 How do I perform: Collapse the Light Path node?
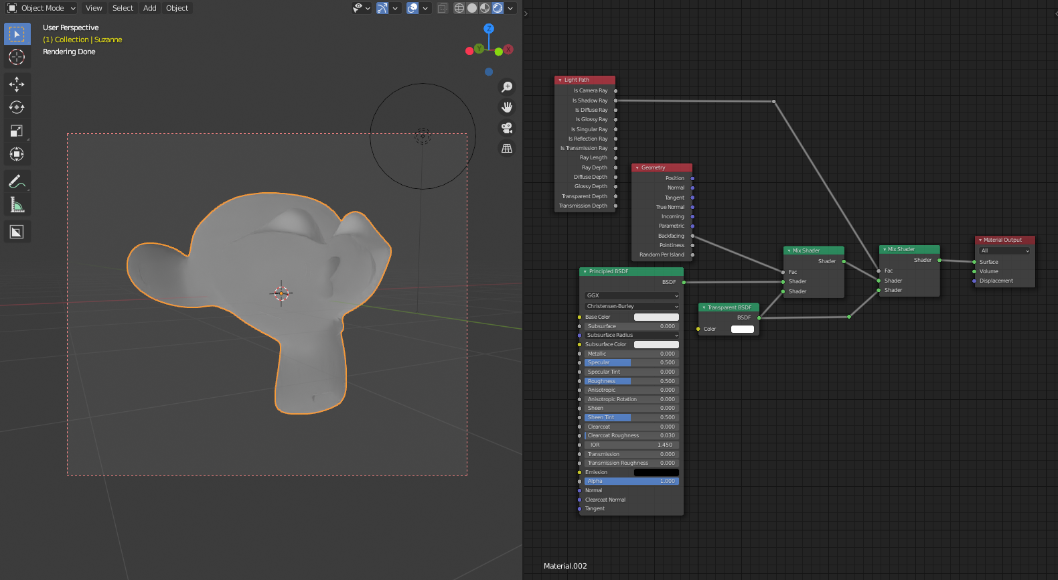(560, 80)
